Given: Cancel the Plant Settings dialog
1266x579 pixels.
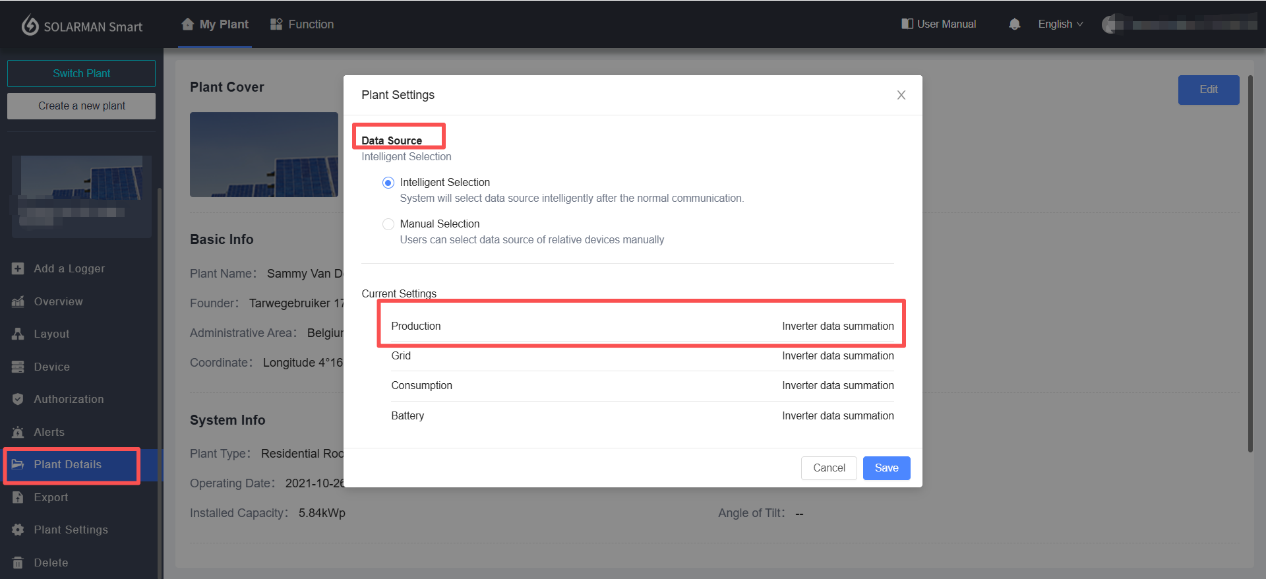Looking at the screenshot, I should [x=829, y=468].
